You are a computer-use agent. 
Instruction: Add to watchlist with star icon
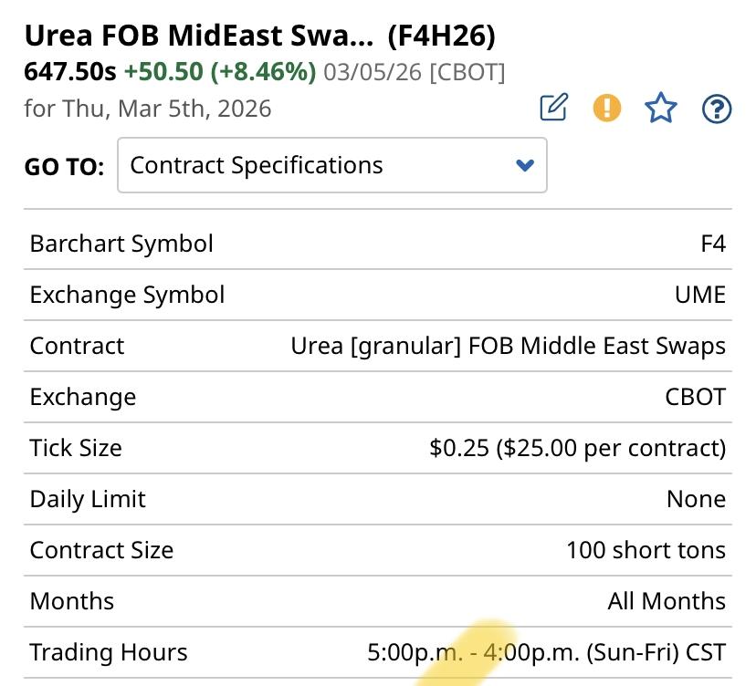660,109
